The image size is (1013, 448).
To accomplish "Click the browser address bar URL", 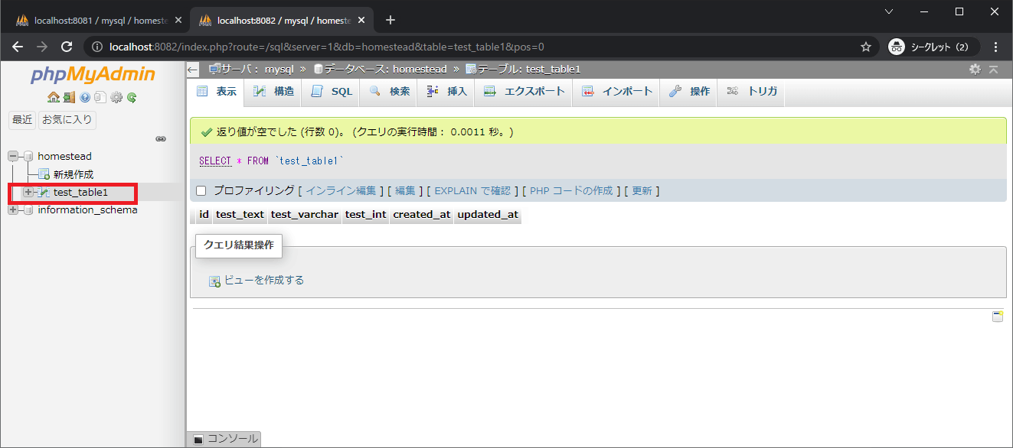I will 327,47.
